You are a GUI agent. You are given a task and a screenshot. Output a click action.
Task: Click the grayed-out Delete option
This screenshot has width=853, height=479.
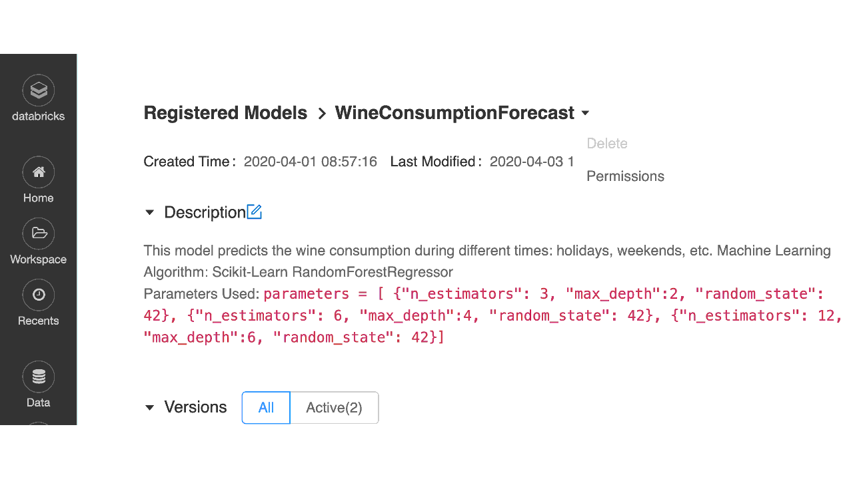click(606, 143)
